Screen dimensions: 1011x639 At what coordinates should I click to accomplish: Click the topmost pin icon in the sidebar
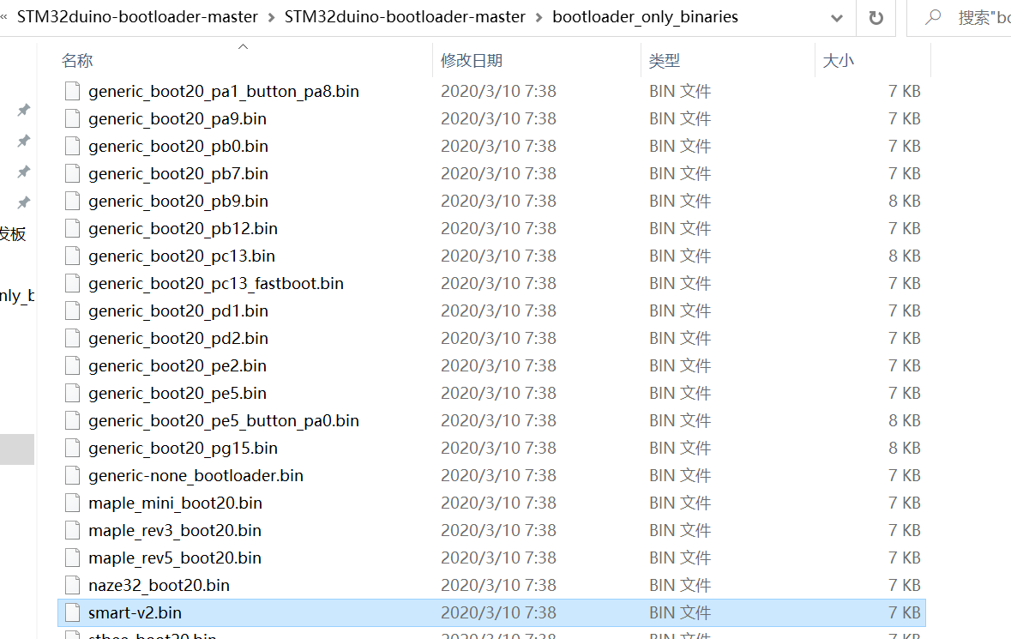click(x=22, y=110)
